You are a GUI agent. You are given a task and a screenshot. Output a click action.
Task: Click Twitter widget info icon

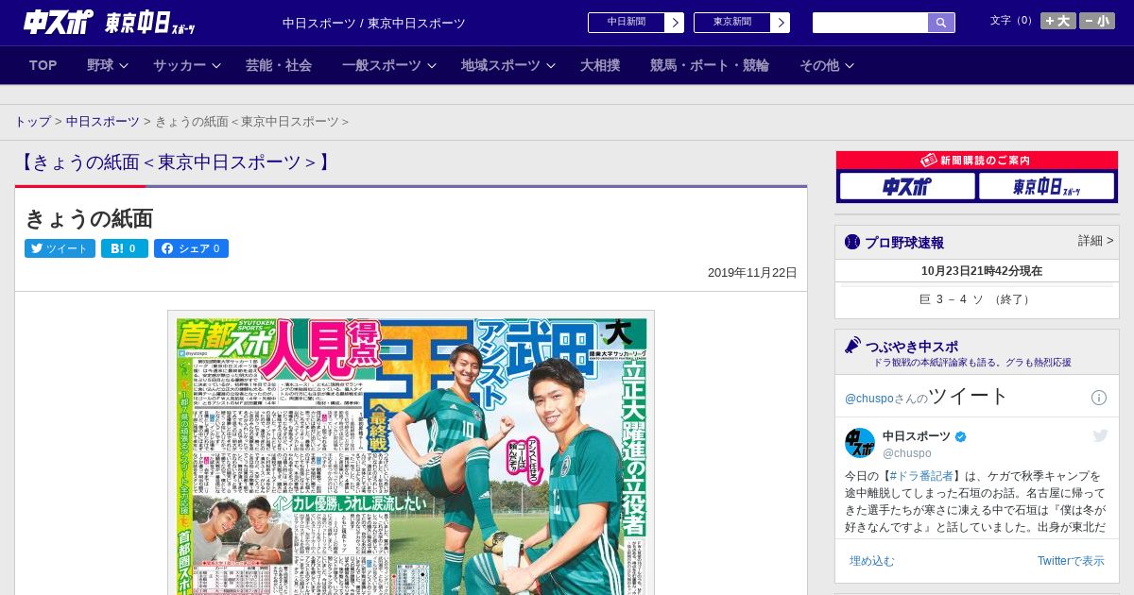(1099, 398)
